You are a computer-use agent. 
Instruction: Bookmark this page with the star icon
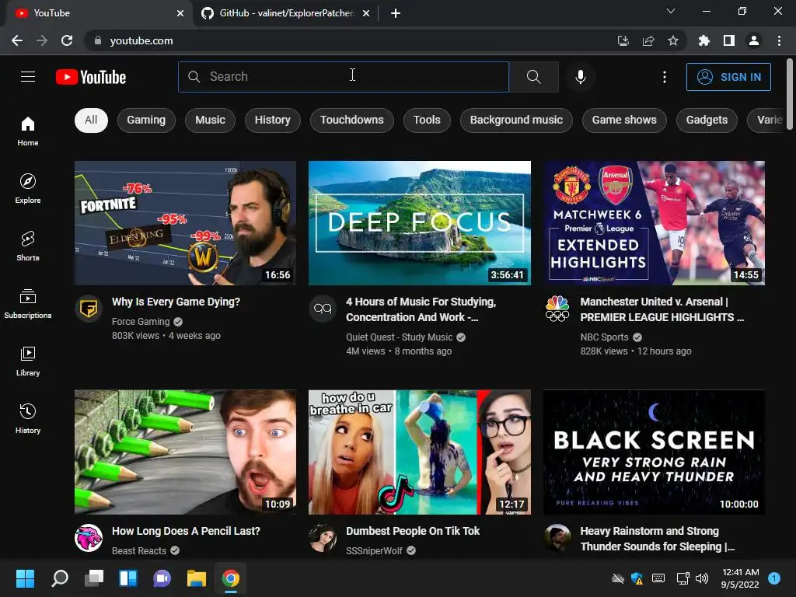point(672,40)
